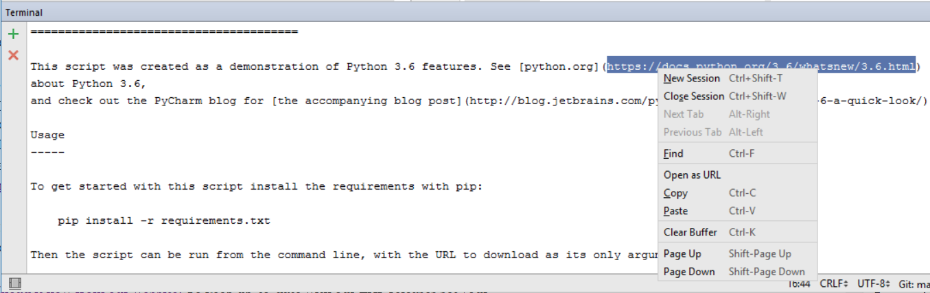This screenshot has height=293, width=930.
Task: Click the green plus new session icon
Action: 13,34
